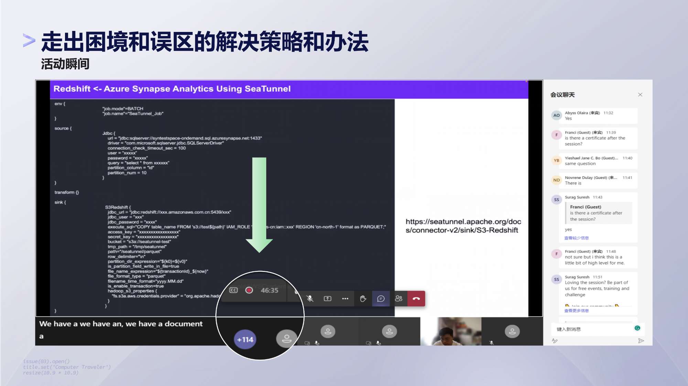Screen dimensions: 688x386
Task: Show the participants list
Action: click(x=399, y=298)
